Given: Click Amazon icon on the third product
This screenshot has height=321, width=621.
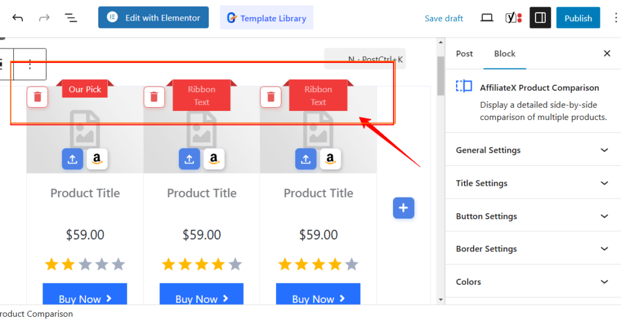Looking at the screenshot, I should (331, 159).
